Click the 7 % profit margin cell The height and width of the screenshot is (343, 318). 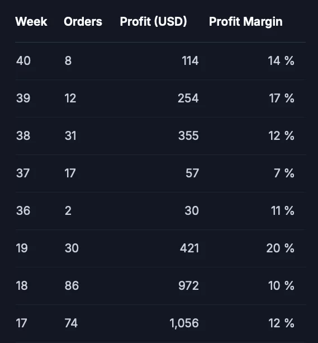(284, 173)
